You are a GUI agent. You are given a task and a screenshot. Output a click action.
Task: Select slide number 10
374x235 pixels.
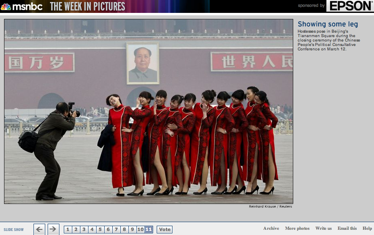click(x=141, y=229)
